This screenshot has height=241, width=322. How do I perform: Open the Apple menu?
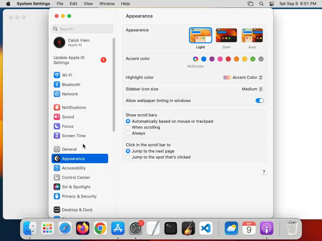tap(8, 4)
